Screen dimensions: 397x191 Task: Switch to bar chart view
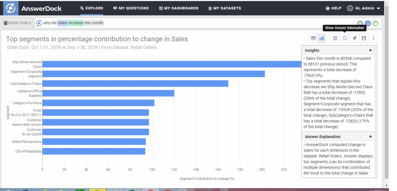[322, 38]
